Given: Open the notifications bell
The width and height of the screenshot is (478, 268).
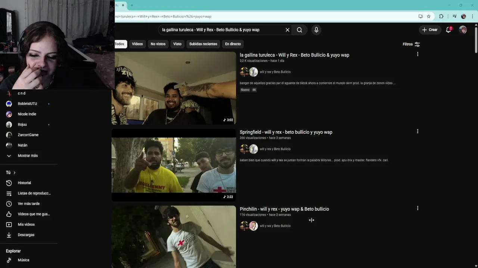Looking at the screenshot, I should tap(448, 30).
